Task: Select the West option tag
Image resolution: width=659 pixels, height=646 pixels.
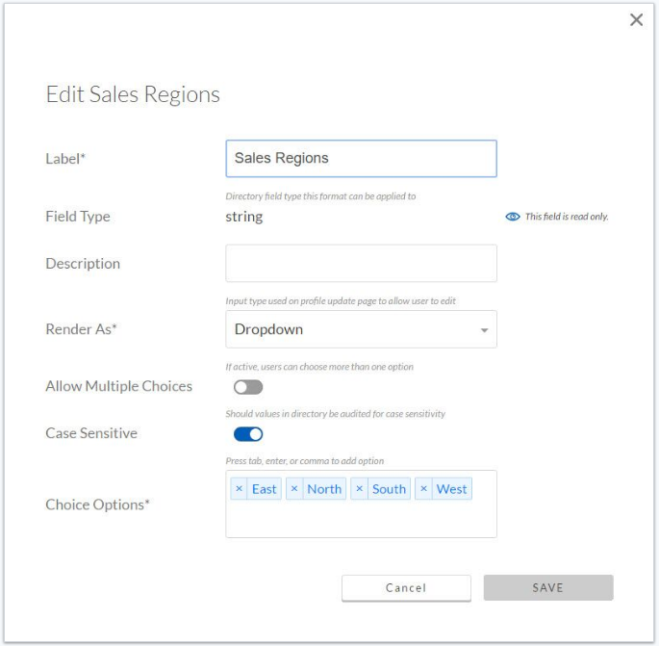Action: point(452,489)
